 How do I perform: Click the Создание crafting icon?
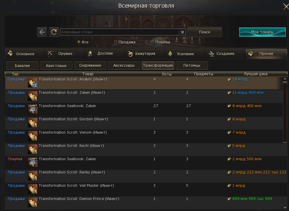pos(211,53)
